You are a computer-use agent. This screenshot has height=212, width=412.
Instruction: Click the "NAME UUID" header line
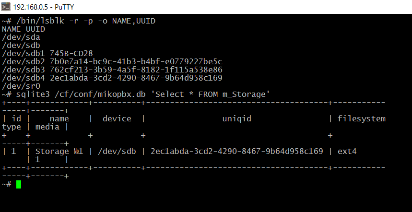(x=24, y=29)
